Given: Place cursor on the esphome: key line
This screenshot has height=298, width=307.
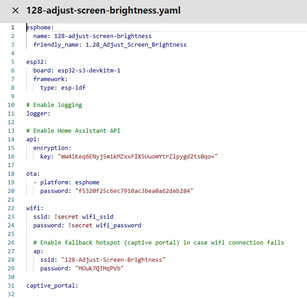Looking at the screenshot, I should coord(40,28).
